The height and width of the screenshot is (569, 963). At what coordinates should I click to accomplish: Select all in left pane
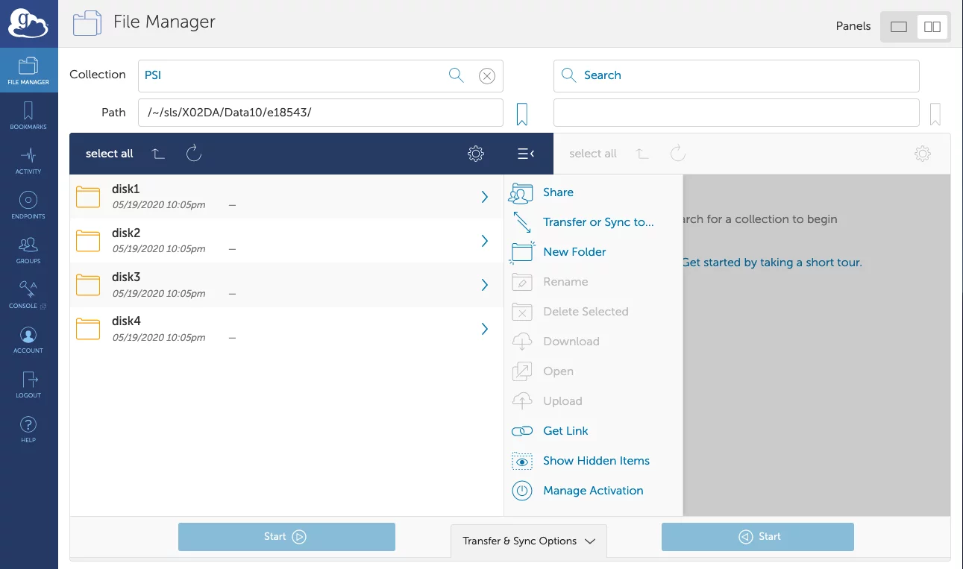pos(110,154)
